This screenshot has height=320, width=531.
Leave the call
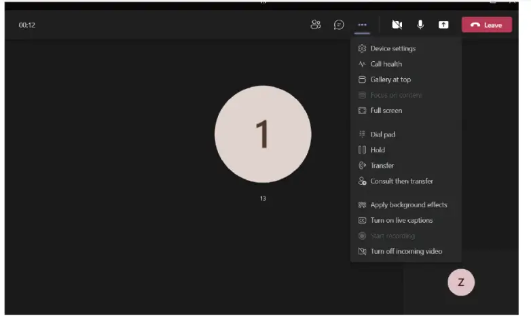(x=487, y=24)
